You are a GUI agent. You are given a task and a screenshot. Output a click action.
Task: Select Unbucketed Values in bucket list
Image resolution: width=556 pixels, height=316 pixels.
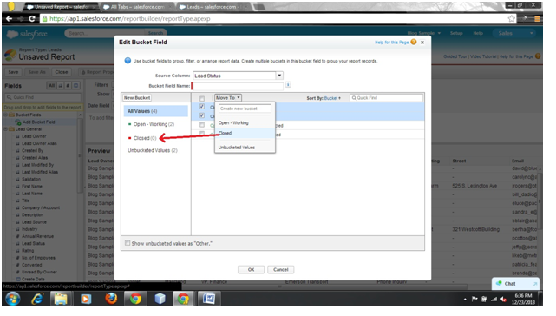(153, 150)
